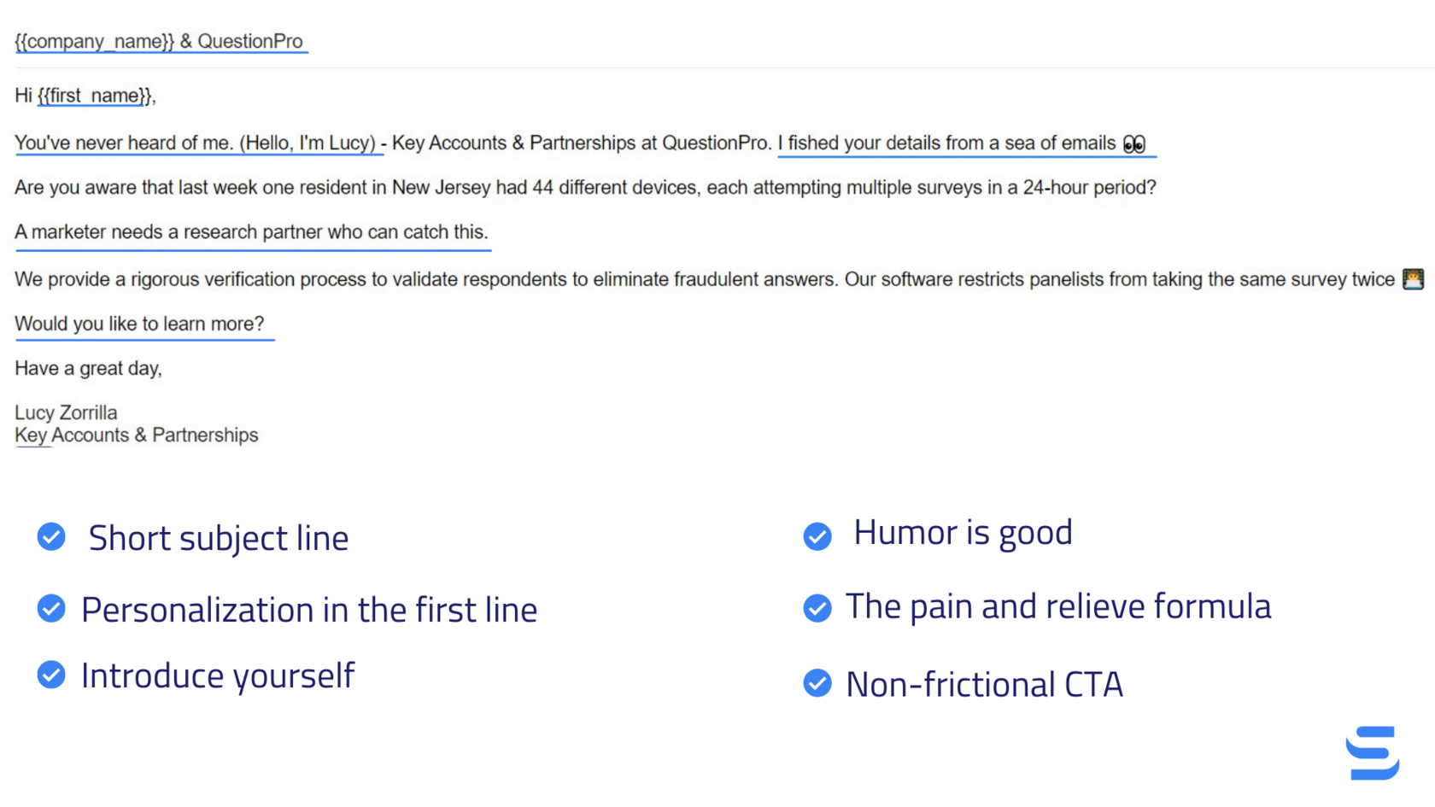This screenshot has width=1435, height=807.
Task: Click the 'Key Accounts & Partnerships' signature title
Action: (x=137, y=435)
